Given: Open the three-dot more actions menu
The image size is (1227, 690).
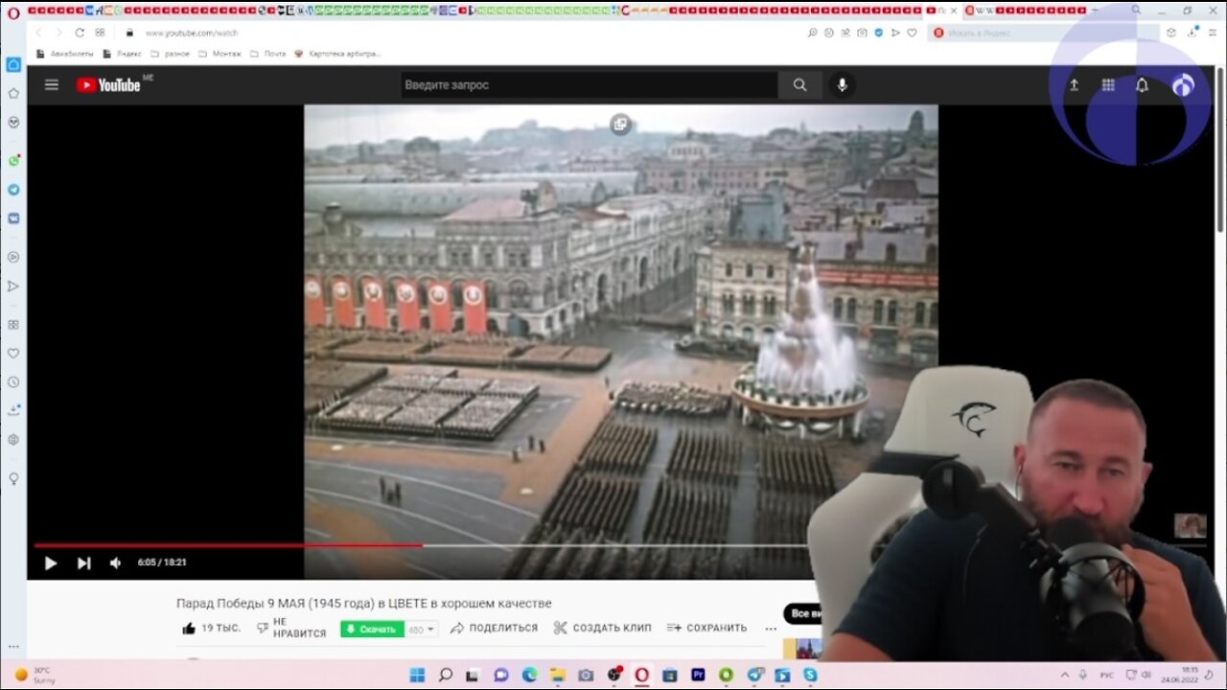Looking at the screenshot, I should [771, 629].
